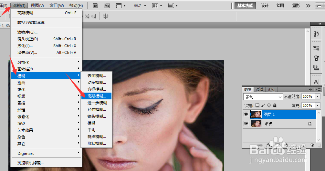Create a new layer with page icon
The height and width of the screenshot is (171, 325).
tap(303, 145)
